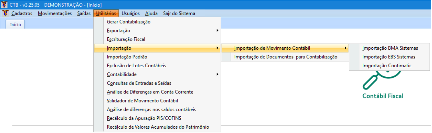Expand the Importação de Movimento Contábil arrow
The image size is (432, 133).
[x=345, y=48]
